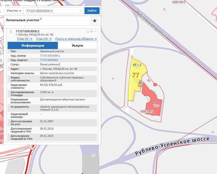217x174 pixels.
Task: Clear the search field with the X
Action: 81,11
